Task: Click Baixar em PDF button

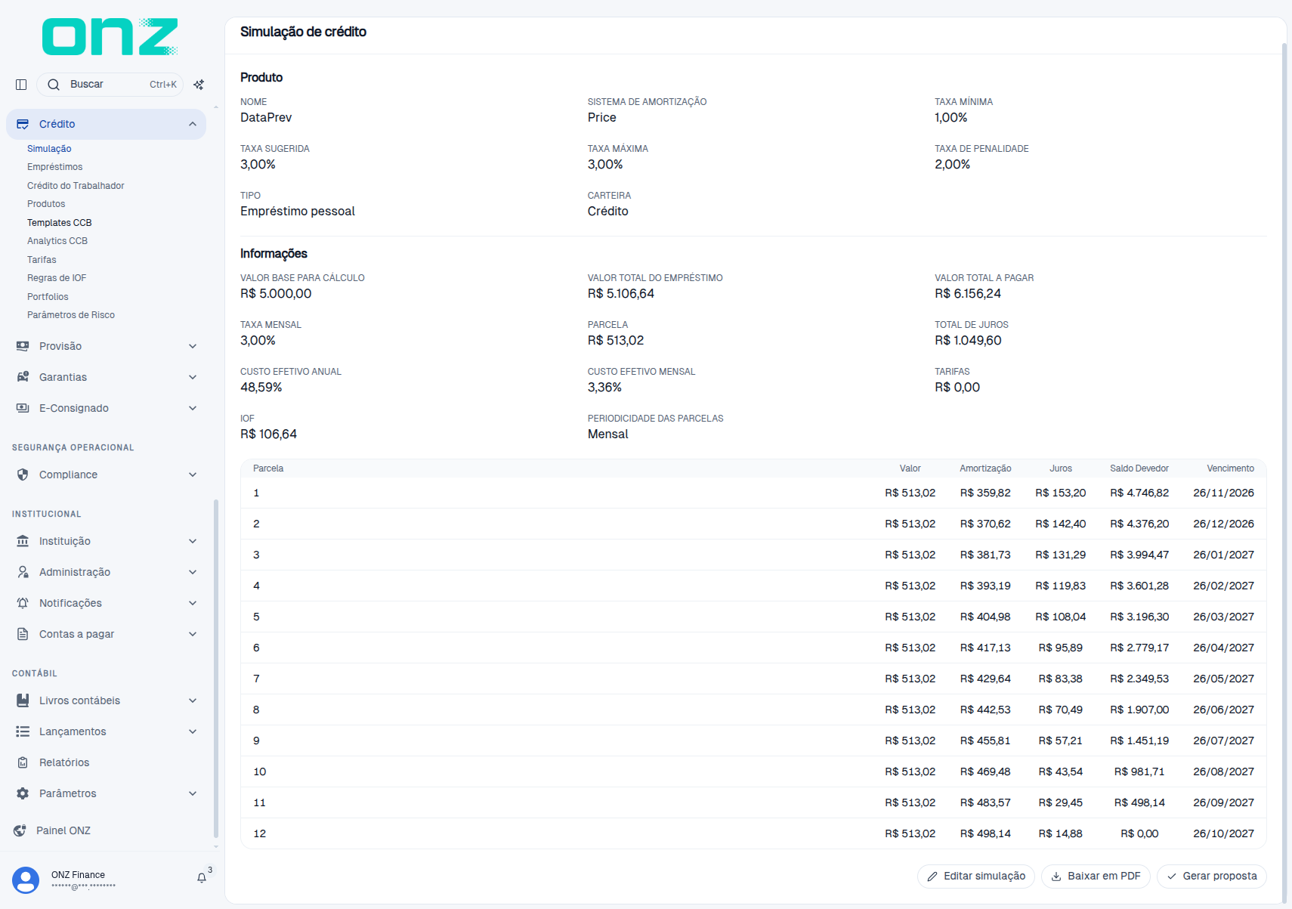Action: [1096, 877]
